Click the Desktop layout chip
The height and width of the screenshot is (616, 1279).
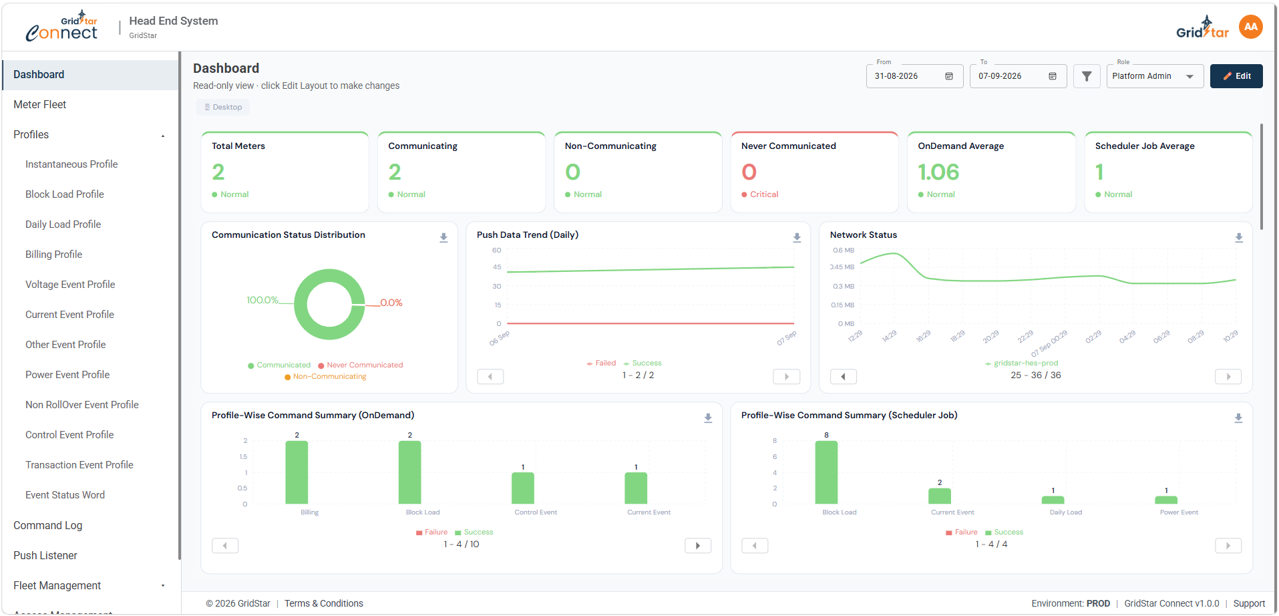pyautogui.click(x=223, y=108)
